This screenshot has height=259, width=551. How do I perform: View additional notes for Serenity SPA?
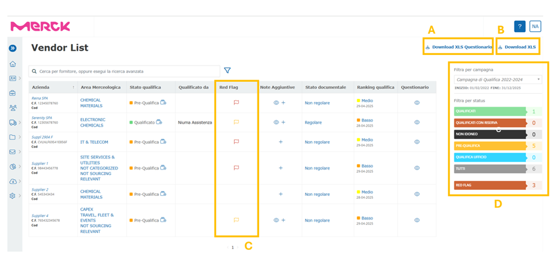(x=276, y=122)
